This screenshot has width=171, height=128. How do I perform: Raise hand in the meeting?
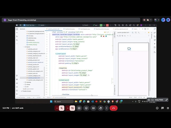pyautogui.click(x=100, y=108)
